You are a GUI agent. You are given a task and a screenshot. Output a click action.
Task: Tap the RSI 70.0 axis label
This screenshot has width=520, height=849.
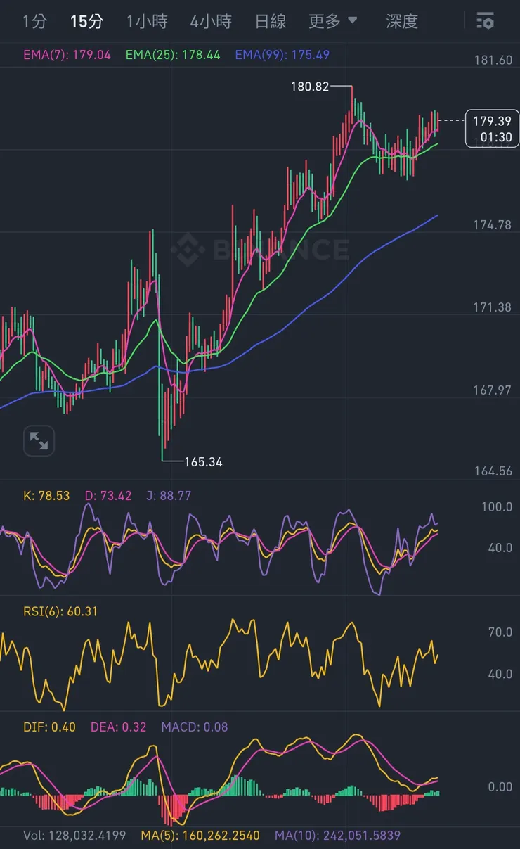[500, 632]
